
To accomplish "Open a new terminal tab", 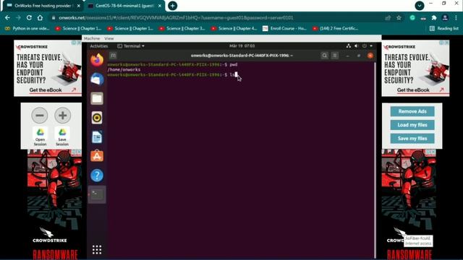I will (x=113, y=56).
